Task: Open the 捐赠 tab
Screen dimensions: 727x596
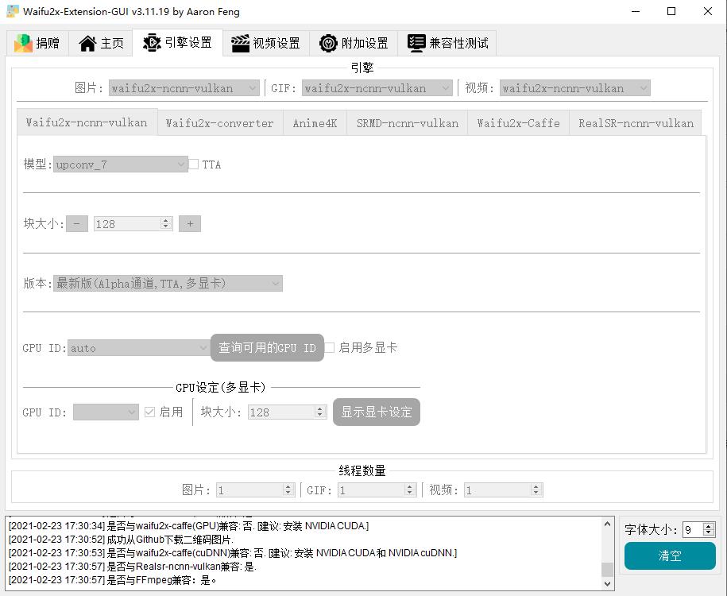Action: [x=37, y=43]
